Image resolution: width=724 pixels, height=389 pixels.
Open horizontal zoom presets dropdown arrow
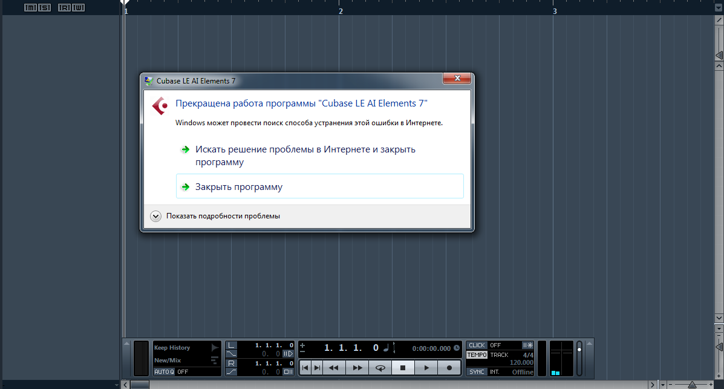click(662, 385)
